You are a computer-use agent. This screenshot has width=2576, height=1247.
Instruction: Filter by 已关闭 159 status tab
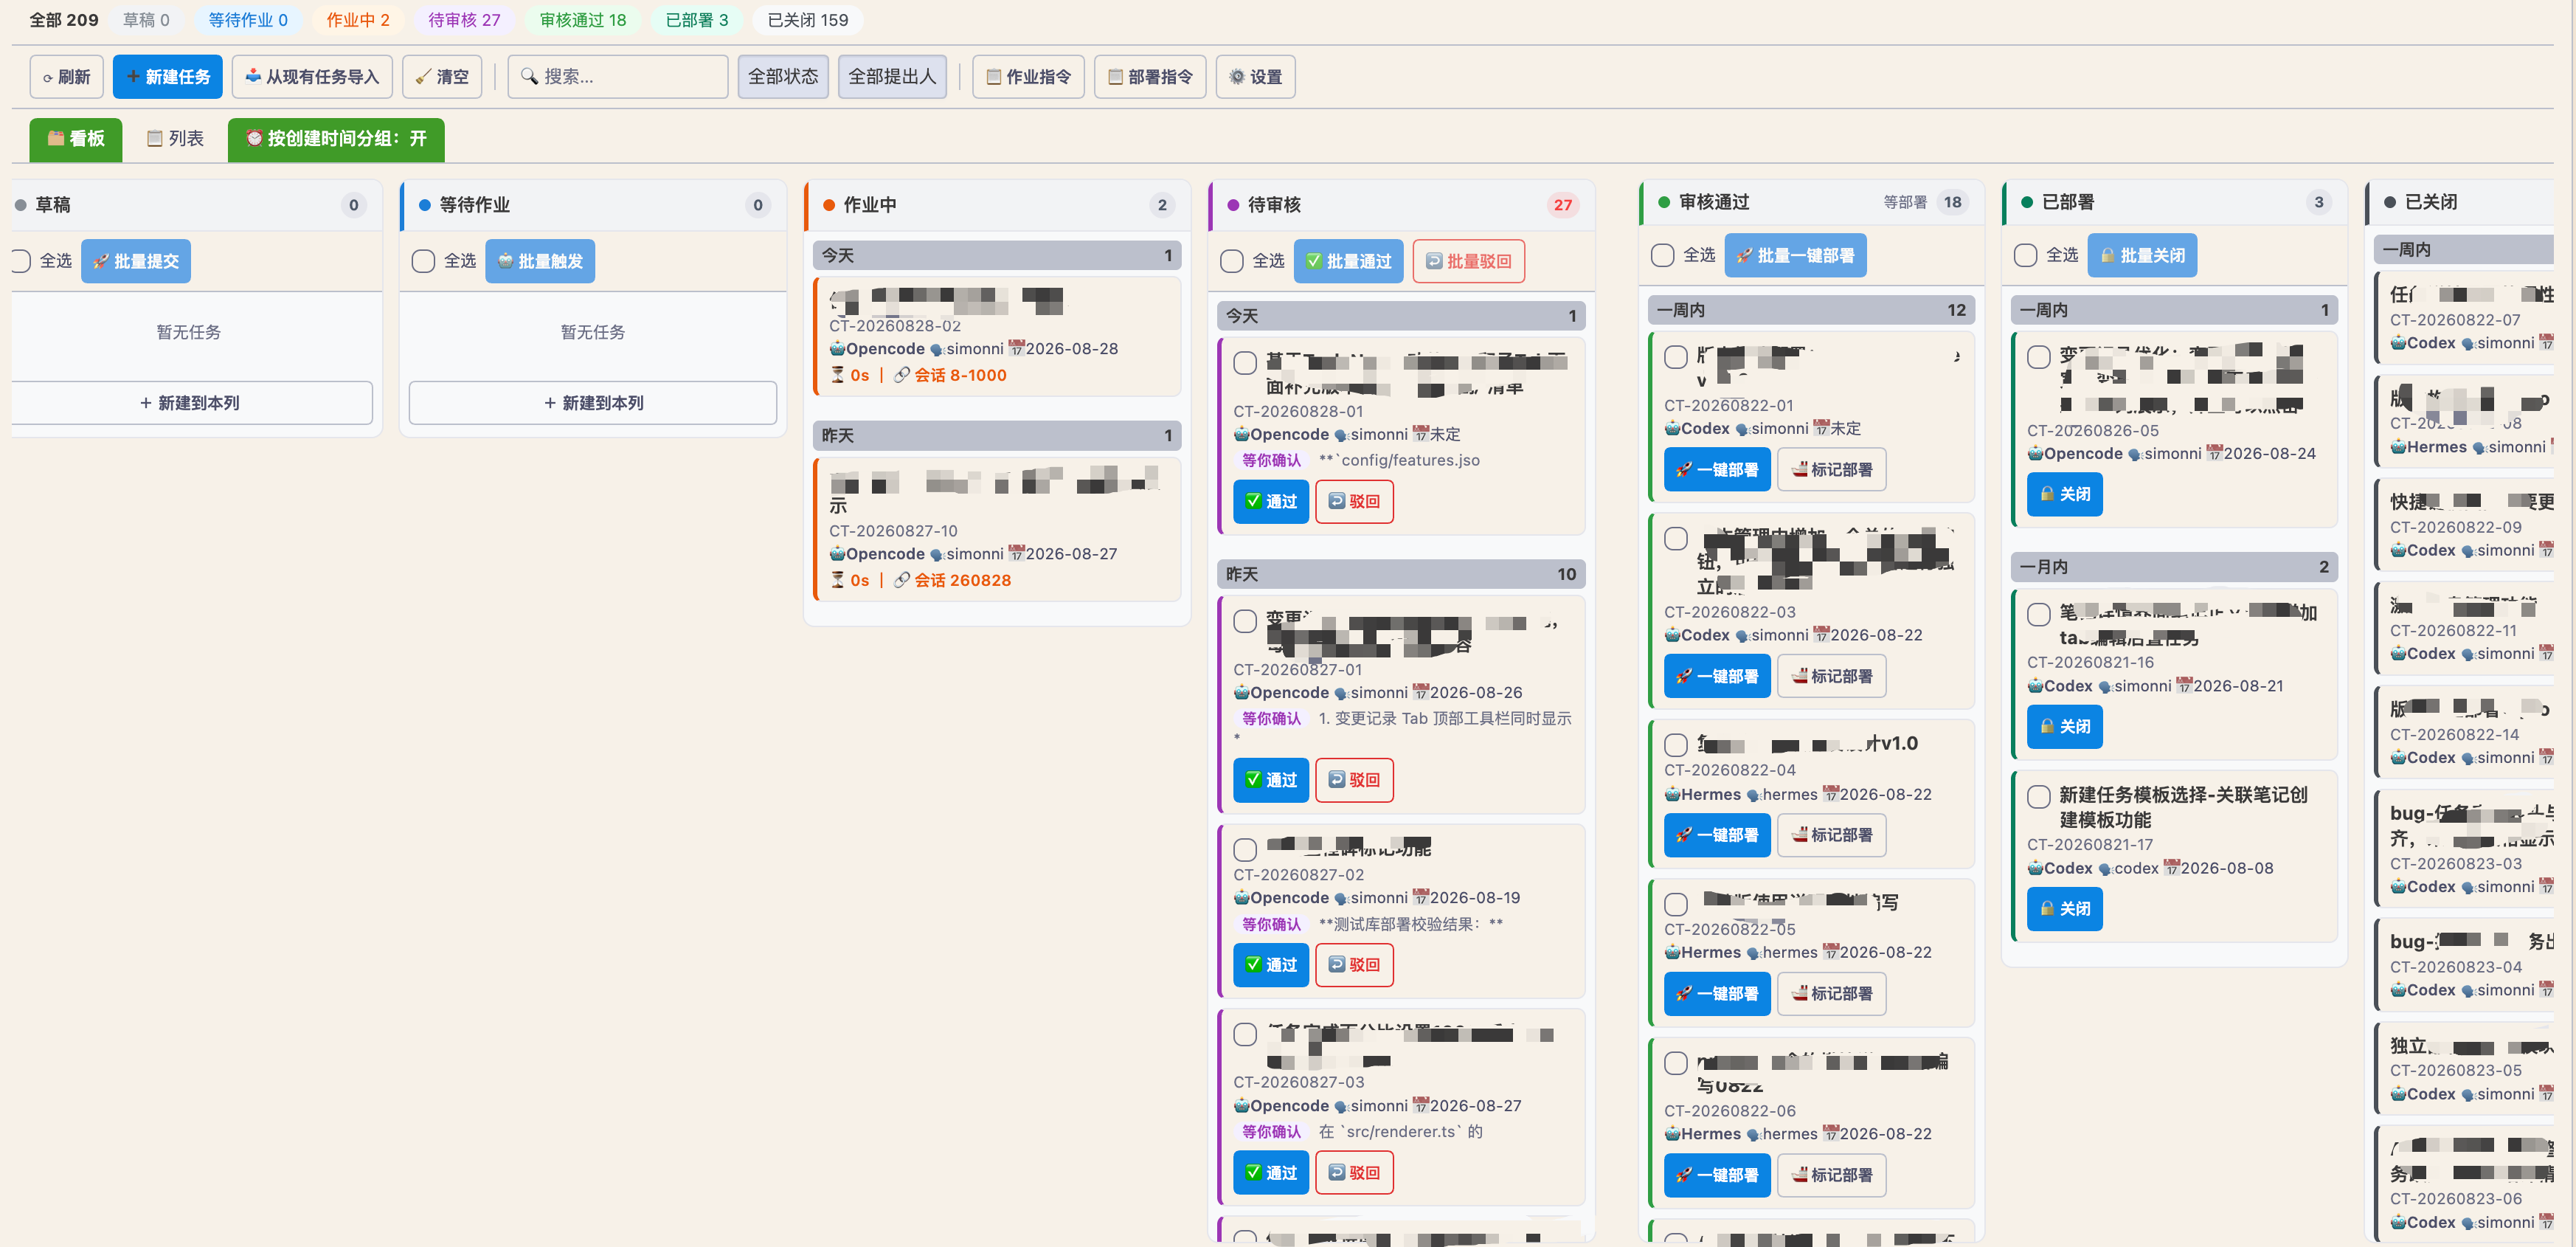[x=808, y=20]
